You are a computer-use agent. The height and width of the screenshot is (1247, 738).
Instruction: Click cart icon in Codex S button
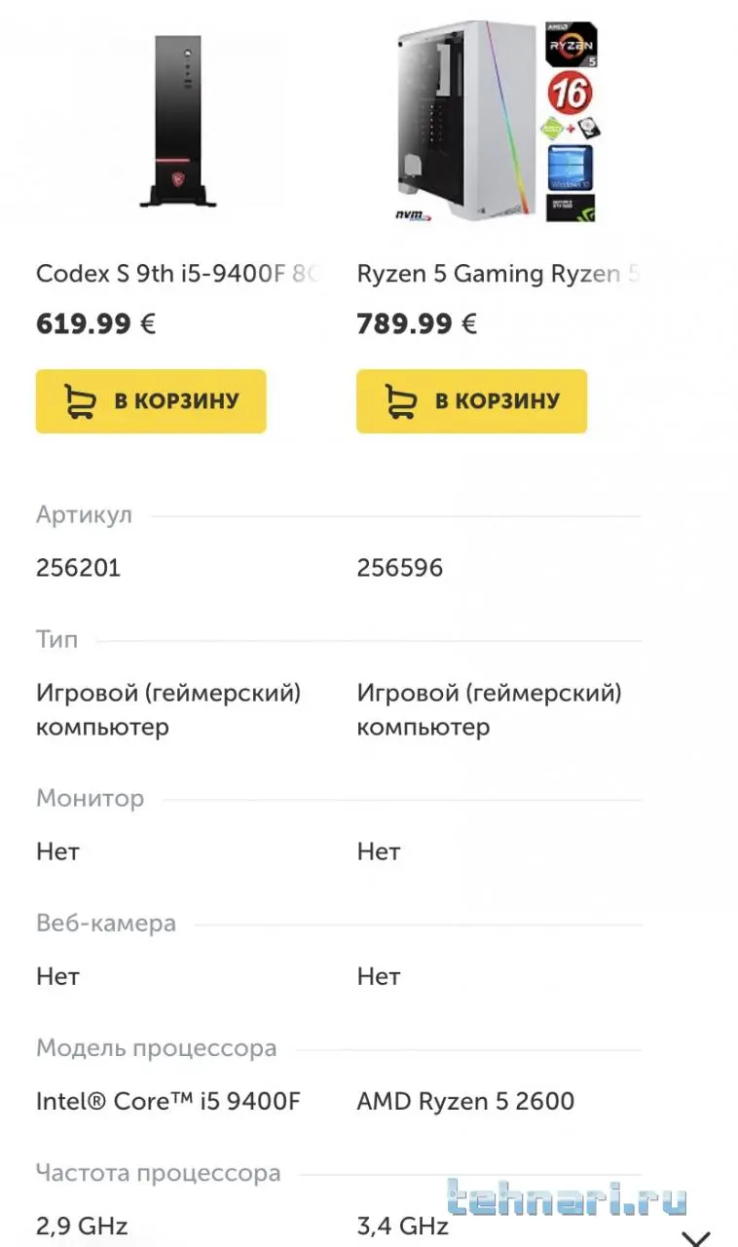click(x=81, y=400)
